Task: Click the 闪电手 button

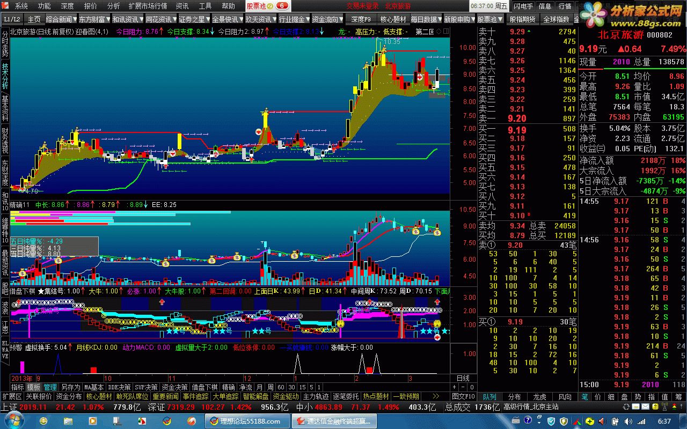Action: click(x=523, y=6)
